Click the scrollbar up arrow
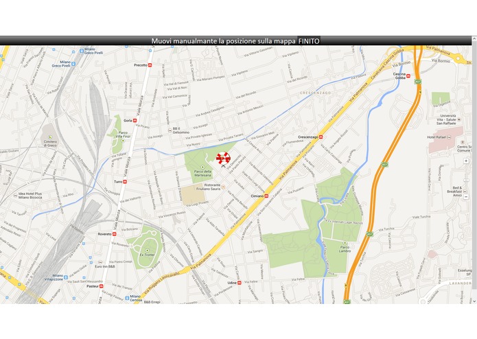477x339 pixels. click(474, 39)
